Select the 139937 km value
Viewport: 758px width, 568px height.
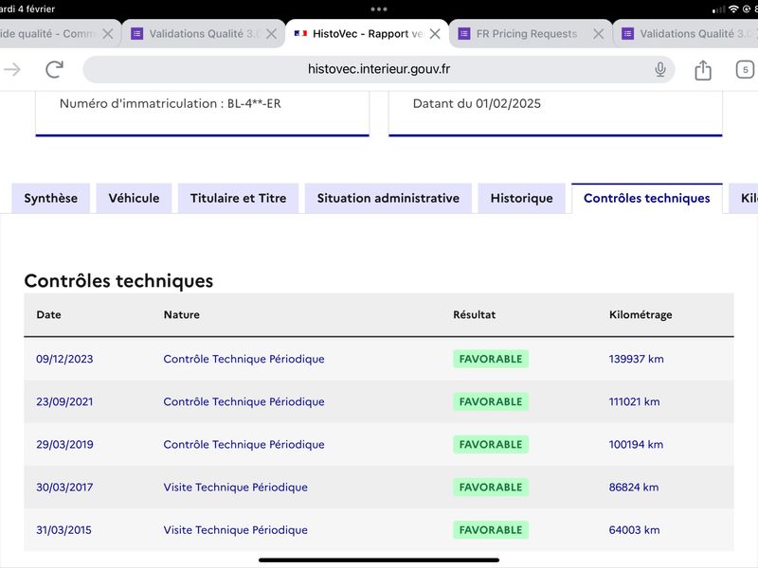(x=636, y=359)
